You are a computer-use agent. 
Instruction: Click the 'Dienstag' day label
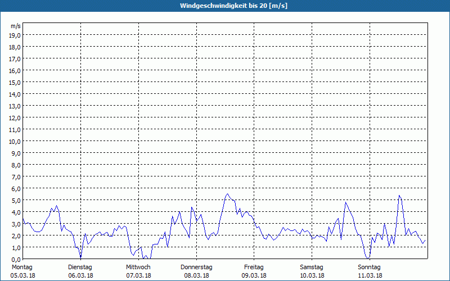80,268
